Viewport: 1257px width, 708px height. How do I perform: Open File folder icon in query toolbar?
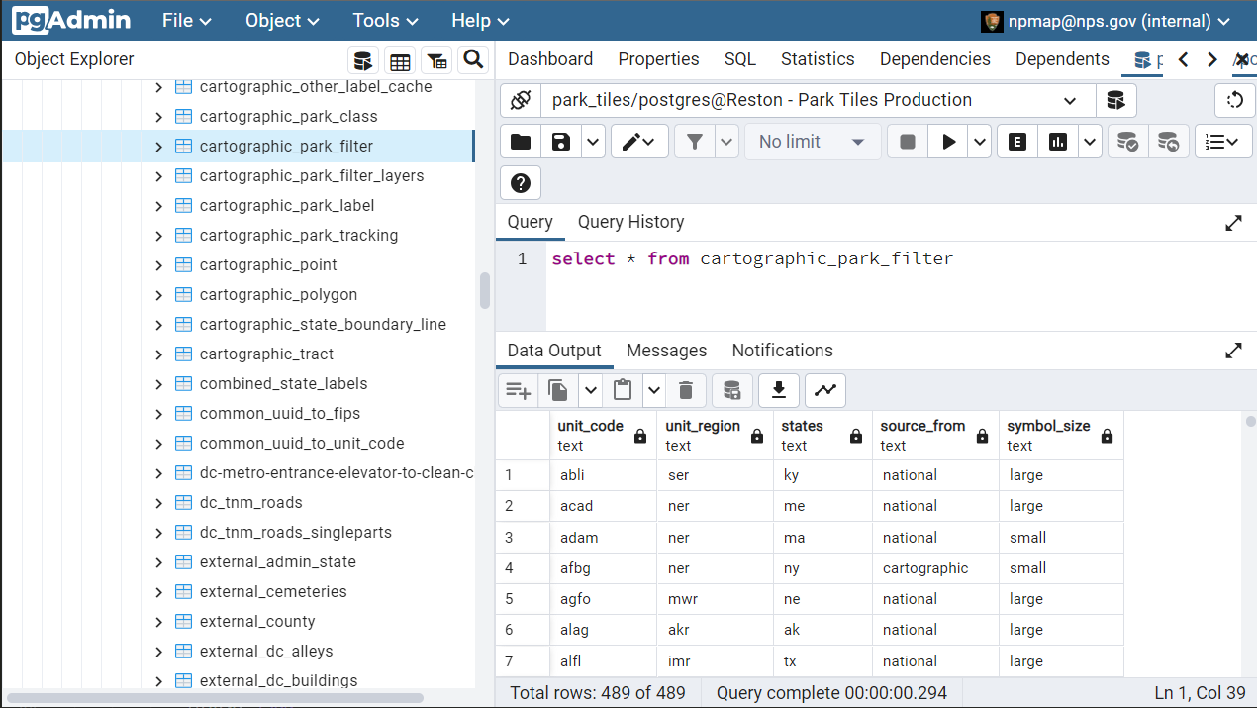521,142
